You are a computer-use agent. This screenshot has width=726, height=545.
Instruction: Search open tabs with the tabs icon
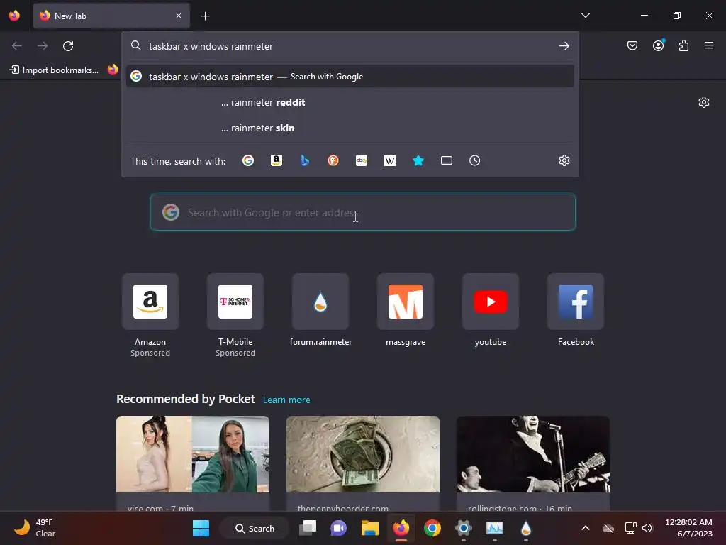(x=447, y=161)
